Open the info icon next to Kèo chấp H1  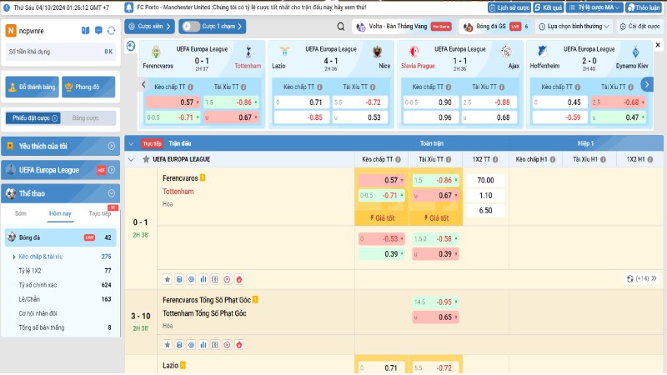click(553, 159)
